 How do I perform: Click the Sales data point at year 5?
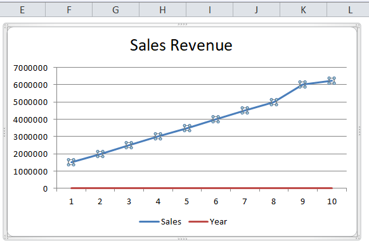coord(187,128)
